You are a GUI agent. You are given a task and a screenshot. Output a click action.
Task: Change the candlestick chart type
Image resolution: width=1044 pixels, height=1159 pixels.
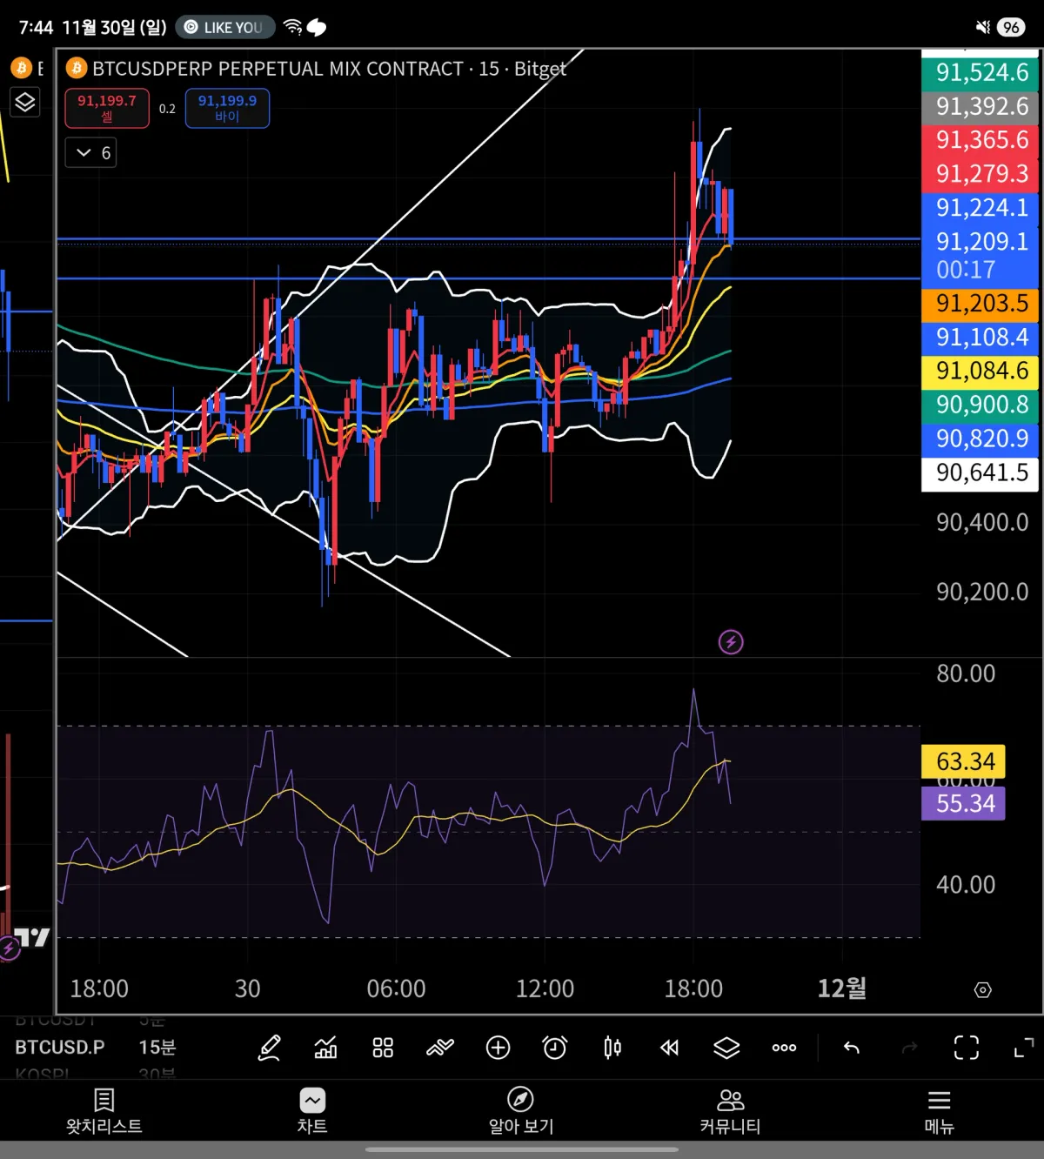click(x=612, y=1048)
